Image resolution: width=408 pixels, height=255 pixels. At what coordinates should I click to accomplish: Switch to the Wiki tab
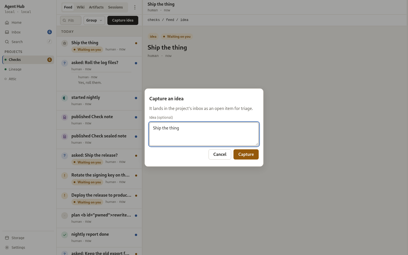tap(80, 7)
